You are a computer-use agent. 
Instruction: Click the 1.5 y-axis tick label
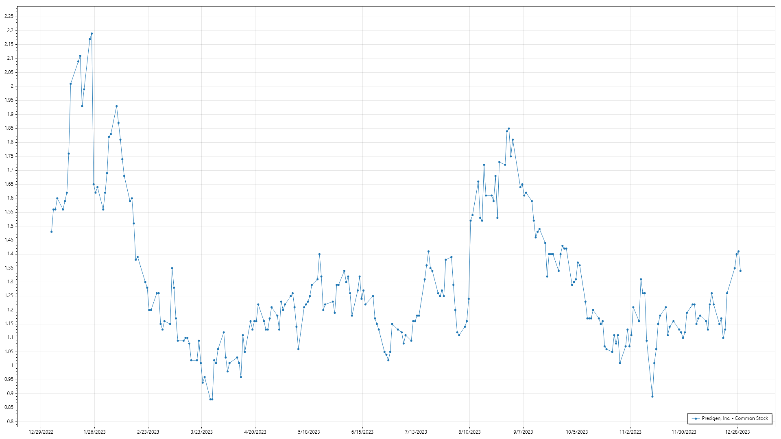[10, 226]
